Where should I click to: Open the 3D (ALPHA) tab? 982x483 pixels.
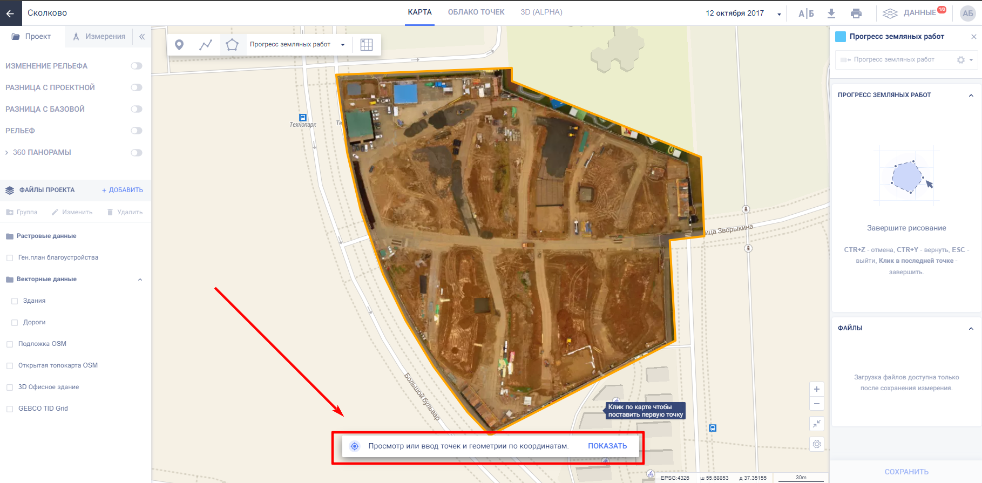point(541,12)
